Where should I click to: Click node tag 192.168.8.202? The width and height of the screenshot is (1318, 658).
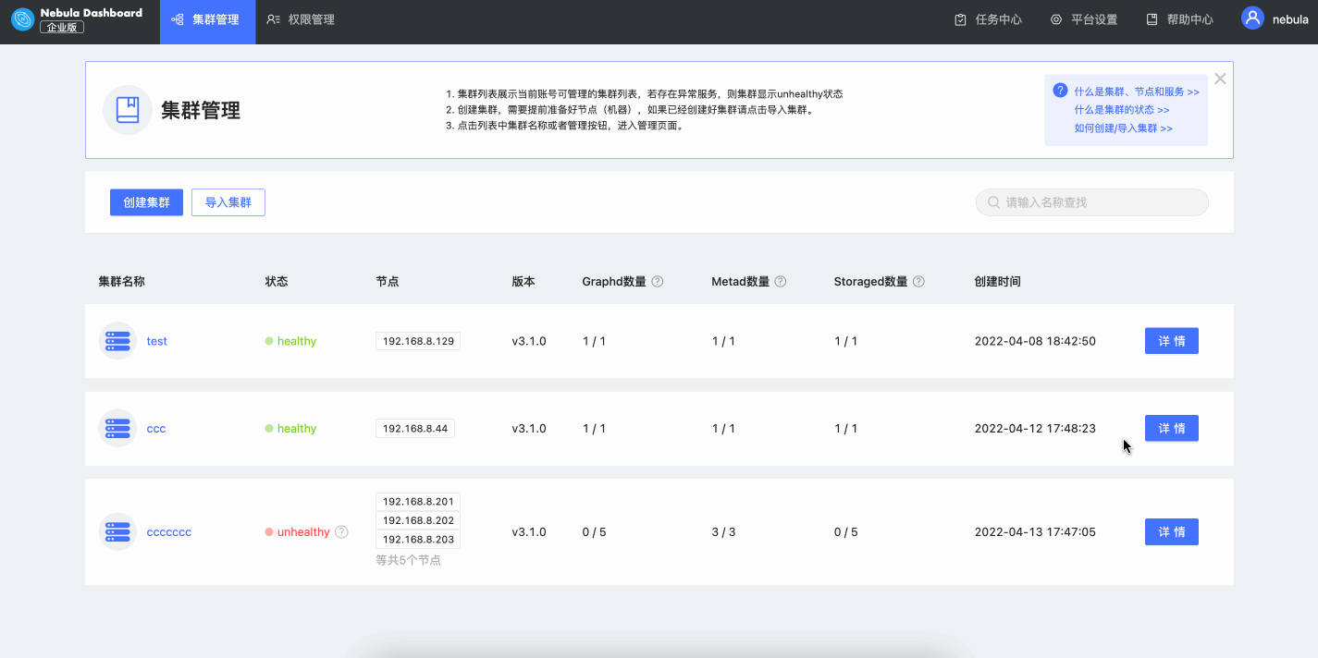(418, 520)
